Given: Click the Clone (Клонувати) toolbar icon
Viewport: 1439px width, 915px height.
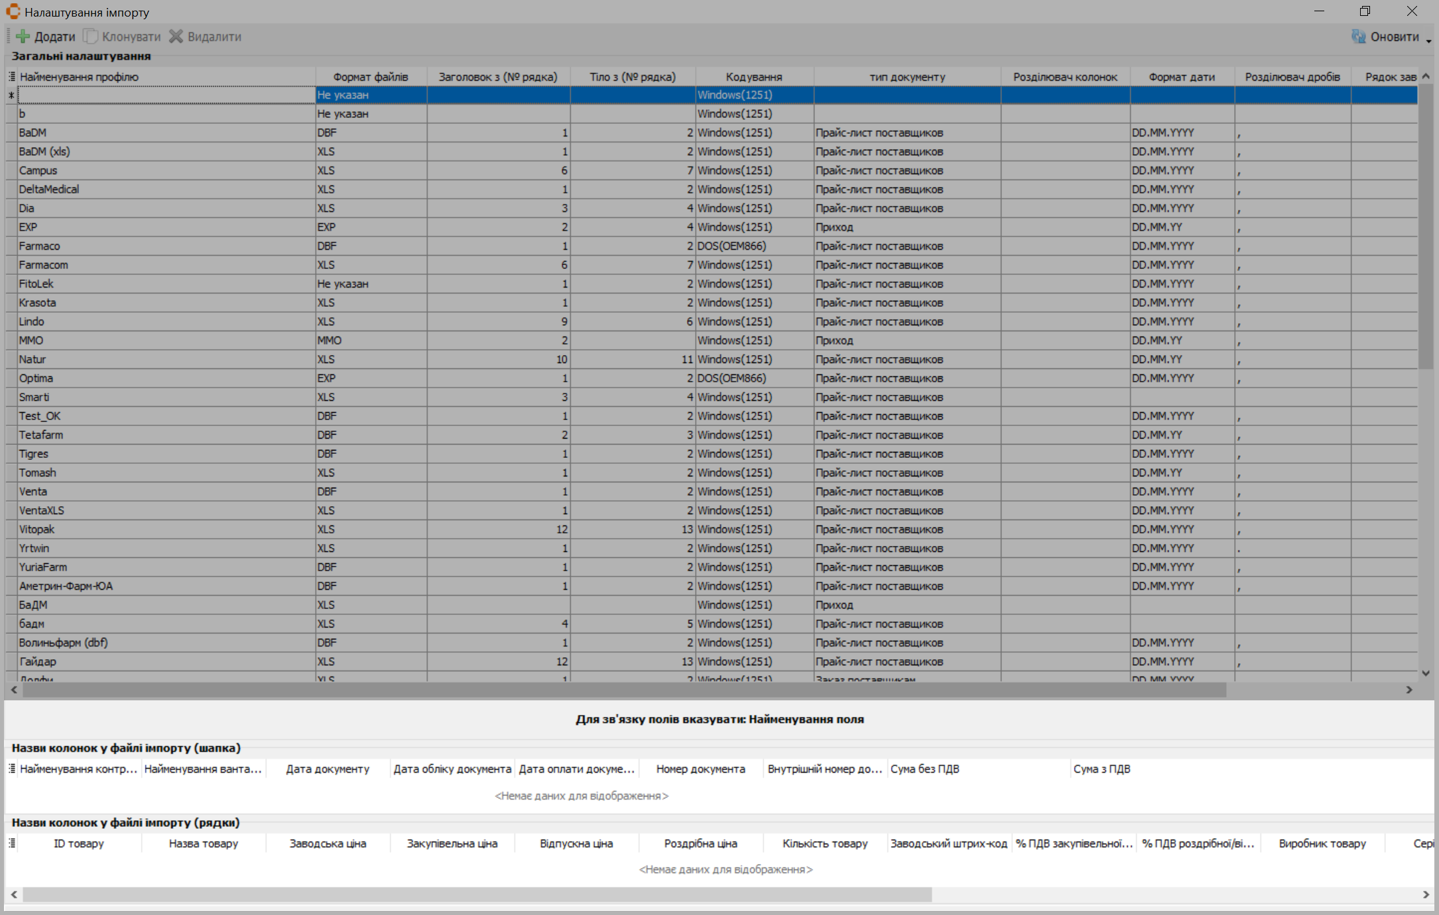Looking at the screenshot, I should tap(91, 36).
